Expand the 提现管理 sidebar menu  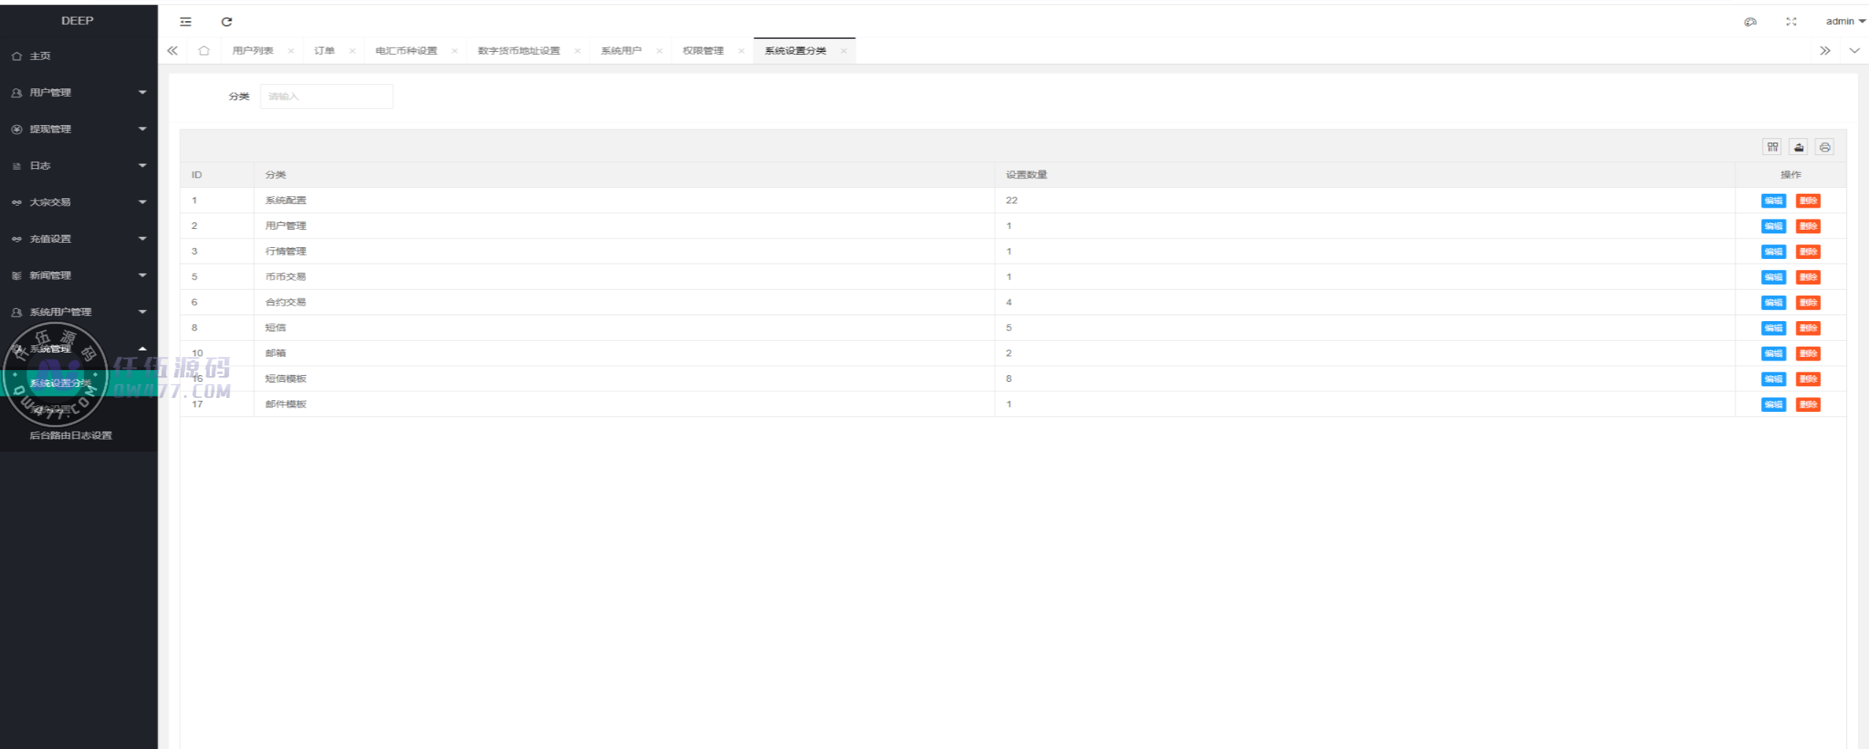pos(79,129)
